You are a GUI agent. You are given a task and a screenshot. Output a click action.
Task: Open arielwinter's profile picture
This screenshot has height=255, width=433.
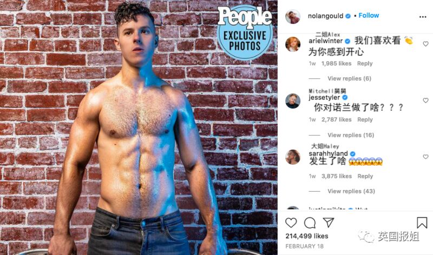293,44
